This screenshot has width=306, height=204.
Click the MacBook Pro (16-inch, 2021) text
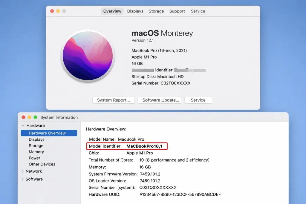[159, 50]
